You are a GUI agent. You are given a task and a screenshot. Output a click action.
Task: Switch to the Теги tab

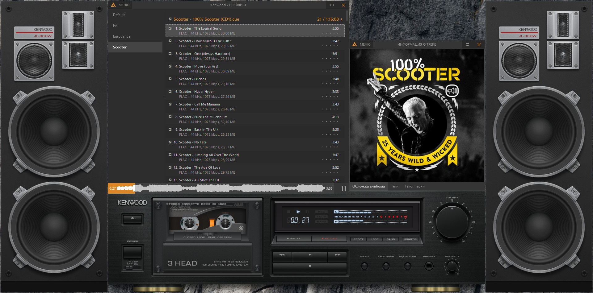pyautogui.click(x=395, y=186)
